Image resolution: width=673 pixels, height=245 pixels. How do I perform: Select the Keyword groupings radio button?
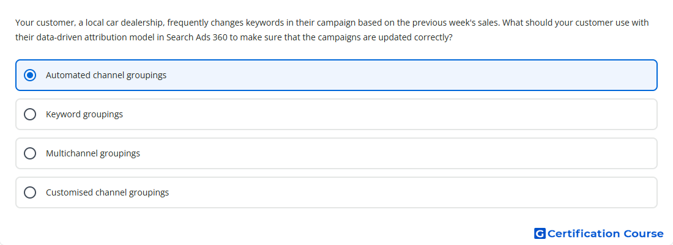pos(30,114)
